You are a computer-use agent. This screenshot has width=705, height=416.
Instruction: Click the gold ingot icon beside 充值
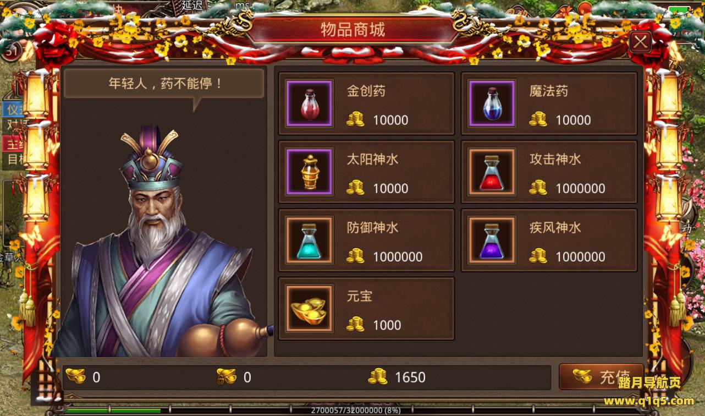(x=582, y=376)
